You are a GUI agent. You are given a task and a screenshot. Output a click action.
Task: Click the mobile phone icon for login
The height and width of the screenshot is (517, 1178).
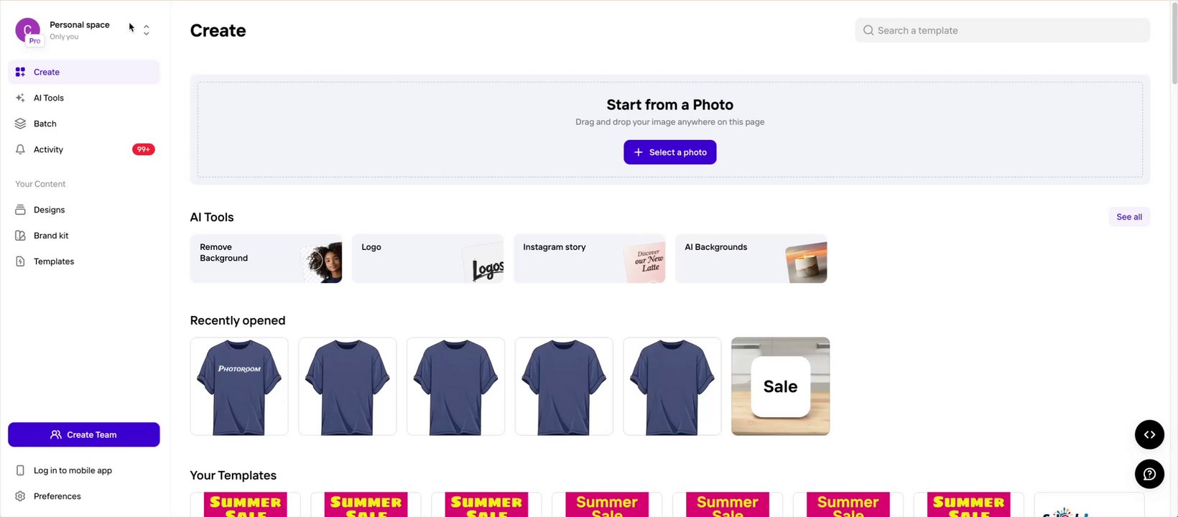coord(20,470)
